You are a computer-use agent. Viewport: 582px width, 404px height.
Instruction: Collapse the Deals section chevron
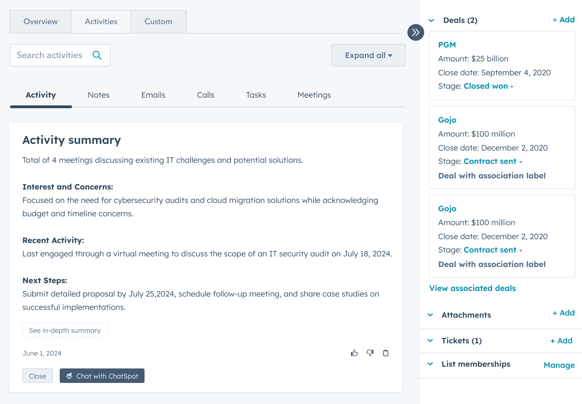pyautogui.click(x=432, y=20)
